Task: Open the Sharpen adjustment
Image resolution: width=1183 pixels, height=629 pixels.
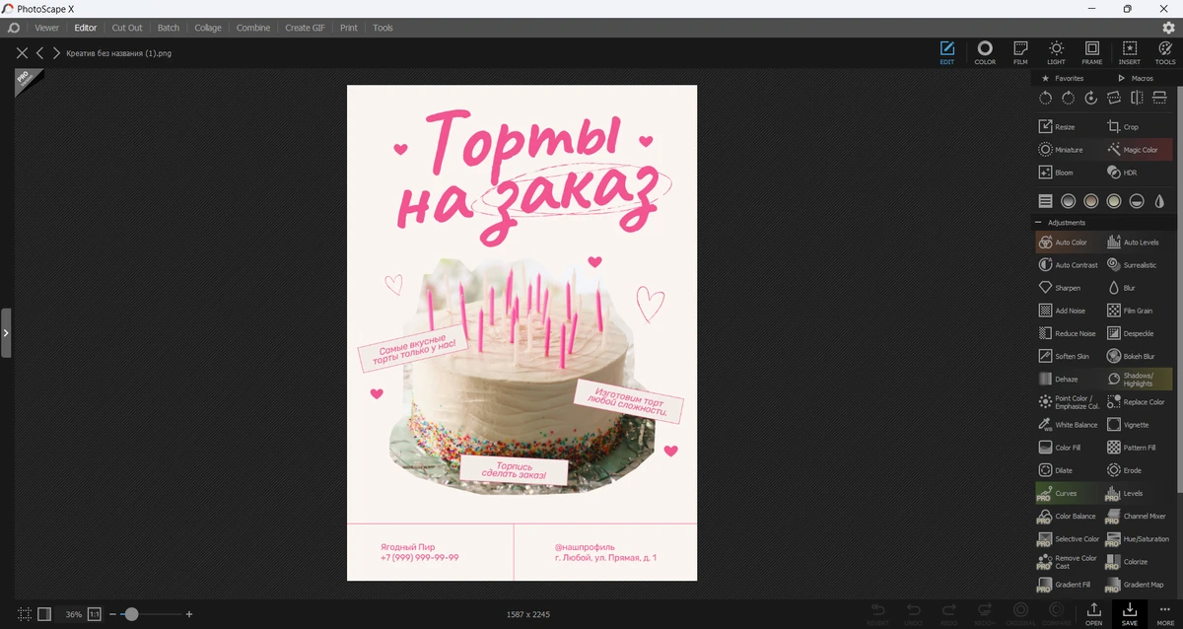Action: [1060, 288]
